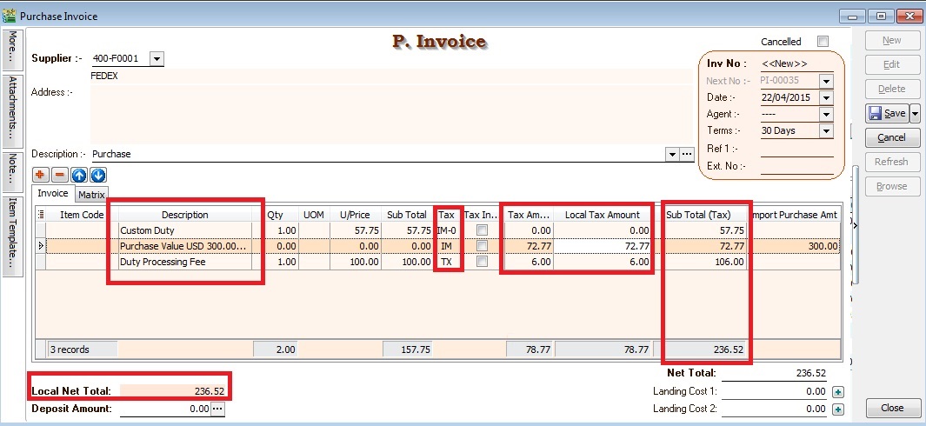The image size is (926, 426).
Task: Click the Save button
Action: tap(888, 113)
